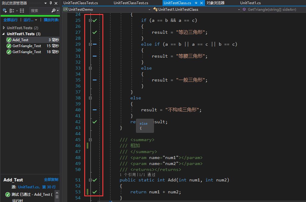Screen dimensions: 306x202
Task: Open the UnitTestDemo project dropdown
Action: pyautogui.click(x=107, y=9)
